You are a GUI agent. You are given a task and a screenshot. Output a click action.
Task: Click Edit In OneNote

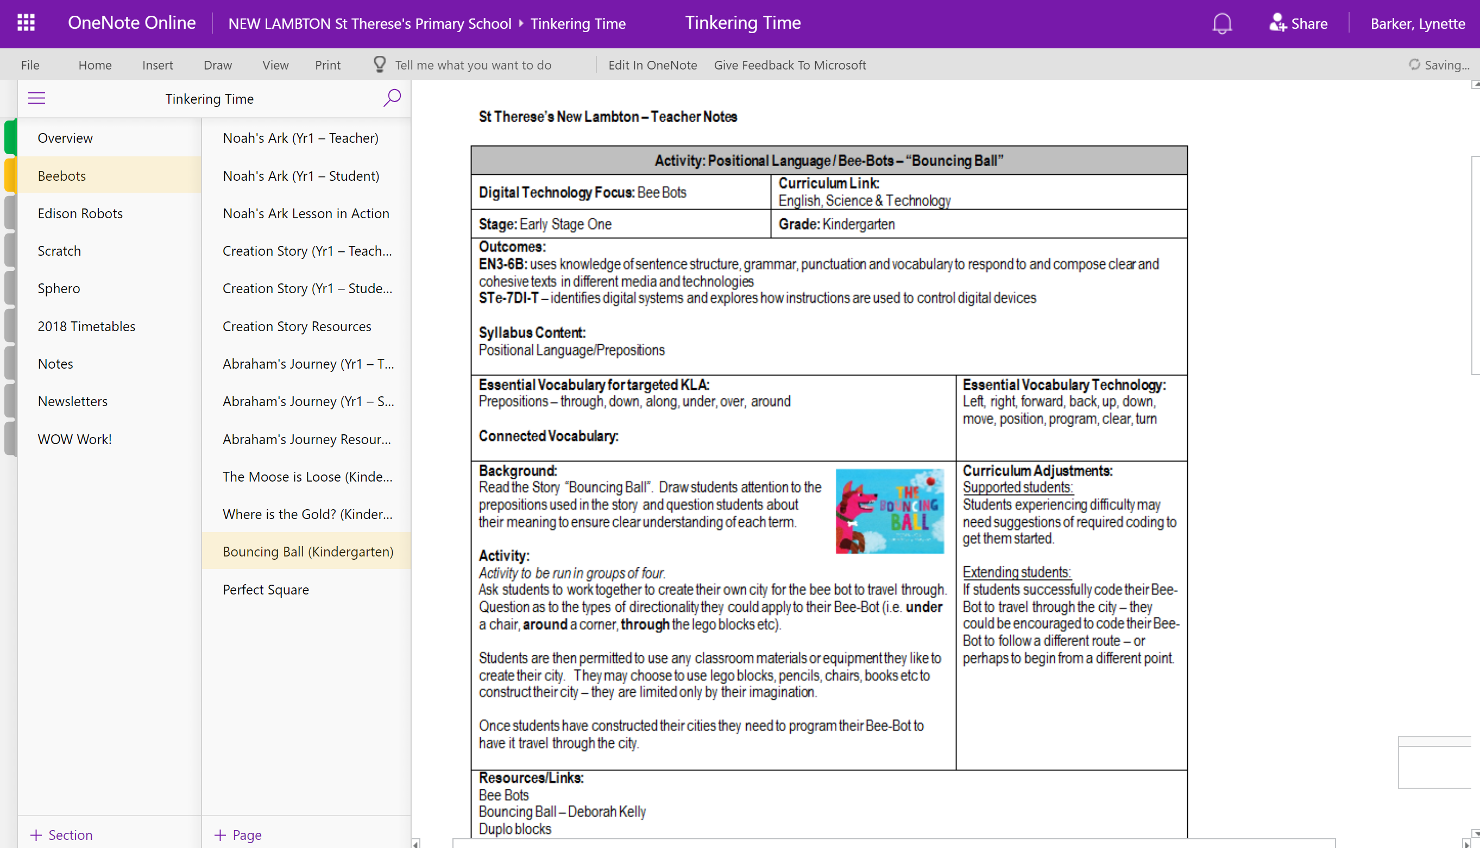click(x=653, y=65)
